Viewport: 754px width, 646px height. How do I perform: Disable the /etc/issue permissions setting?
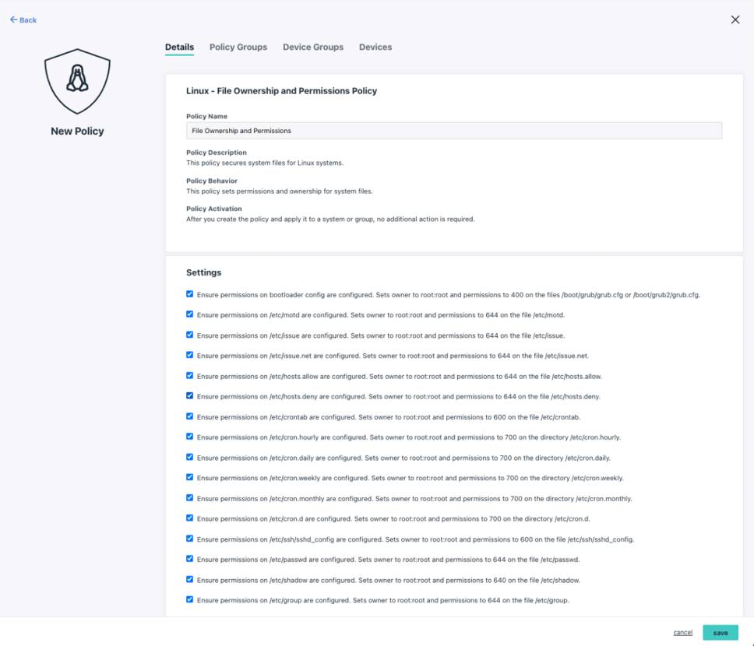tap(189, 335)
